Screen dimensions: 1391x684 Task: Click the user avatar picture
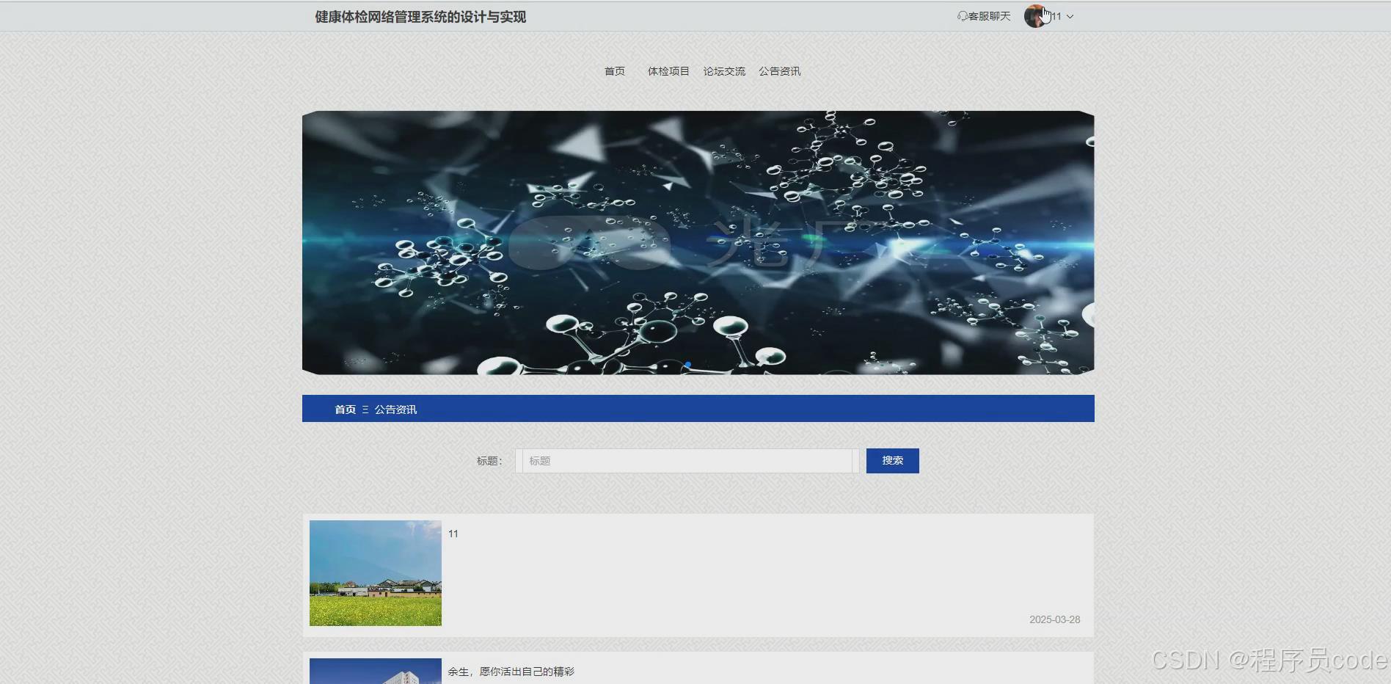1034,16
